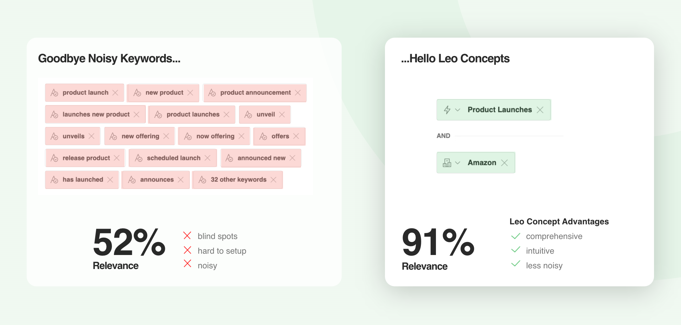This screenshot has width=681, height=325.
Task: Remove the 'product launch' keyword chip
Action: pos(115,93)
